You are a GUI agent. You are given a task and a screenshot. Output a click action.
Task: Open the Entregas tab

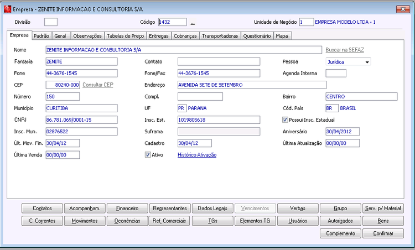click(x=159, y=36)
